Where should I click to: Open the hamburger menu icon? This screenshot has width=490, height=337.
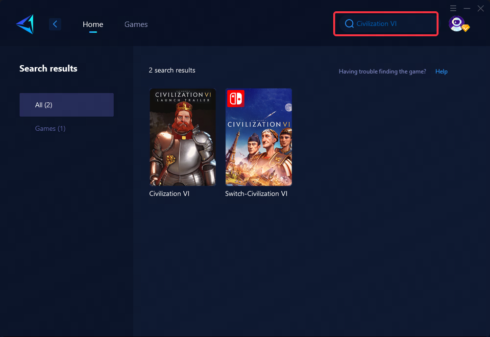coord(453,8)
